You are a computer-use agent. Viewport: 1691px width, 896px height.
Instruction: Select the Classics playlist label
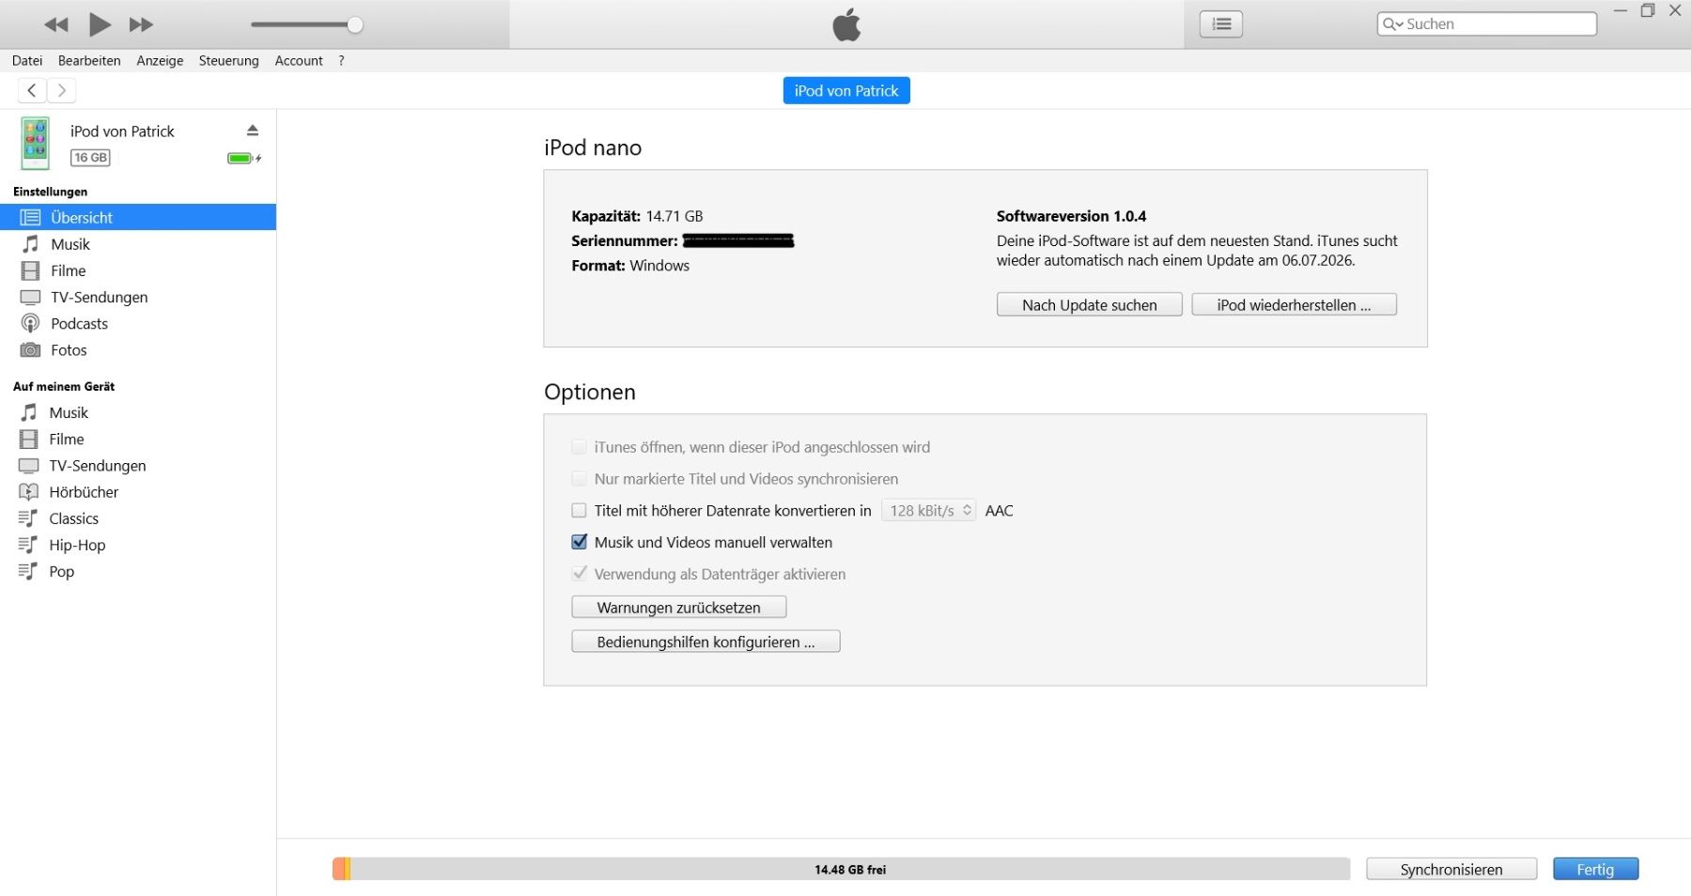tap(74, 518)
